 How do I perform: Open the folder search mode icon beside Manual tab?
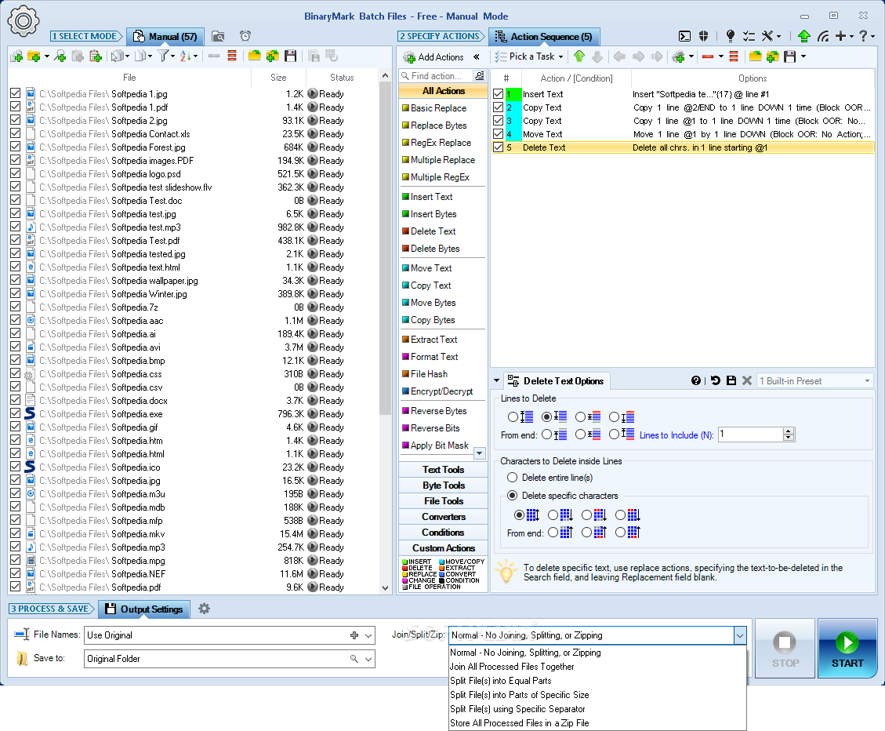pyautogui.click(x=218, y=37)
